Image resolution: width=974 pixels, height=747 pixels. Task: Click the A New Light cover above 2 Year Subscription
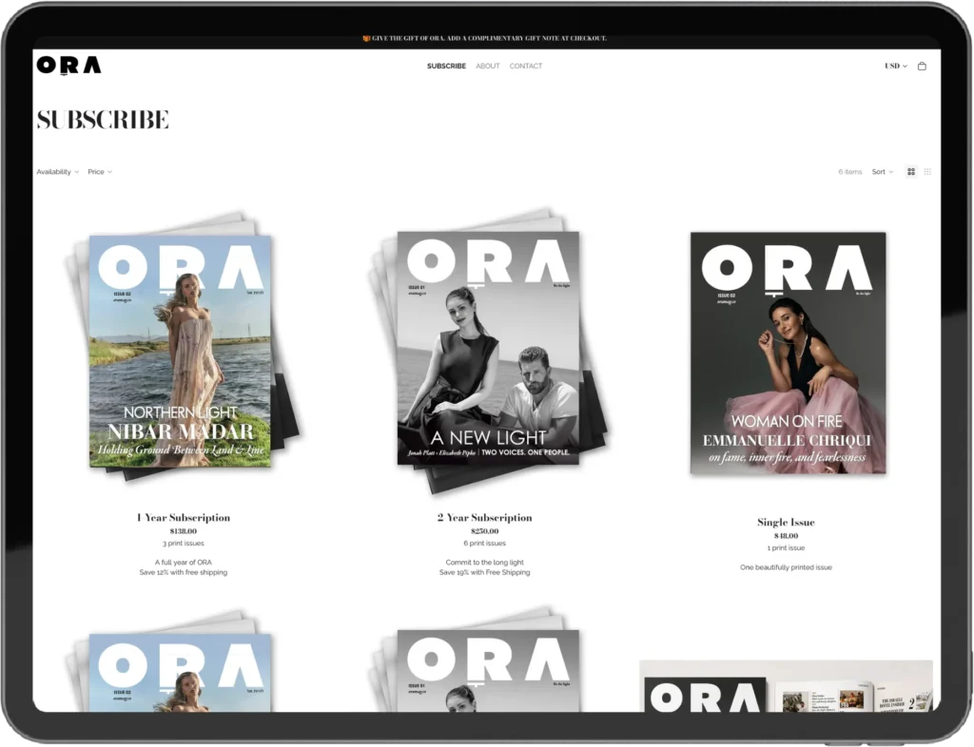pyautogui.click(x=488, y=350)
